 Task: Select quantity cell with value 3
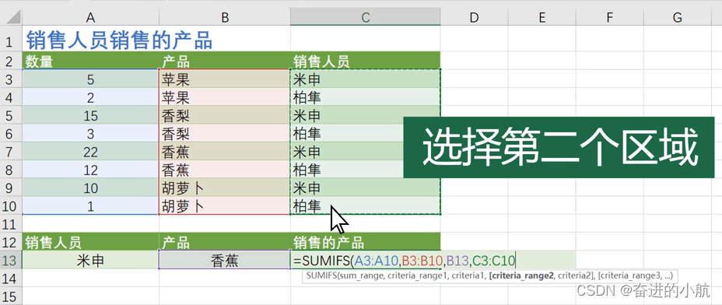tap(91, 134)
